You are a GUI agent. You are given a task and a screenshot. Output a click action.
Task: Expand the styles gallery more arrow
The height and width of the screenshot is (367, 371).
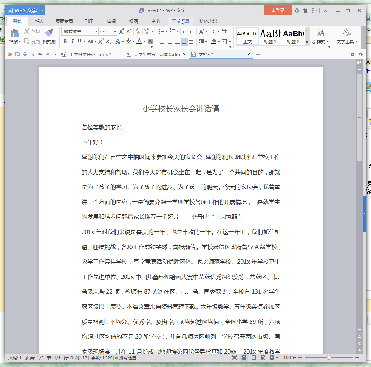tap(307, 42)
